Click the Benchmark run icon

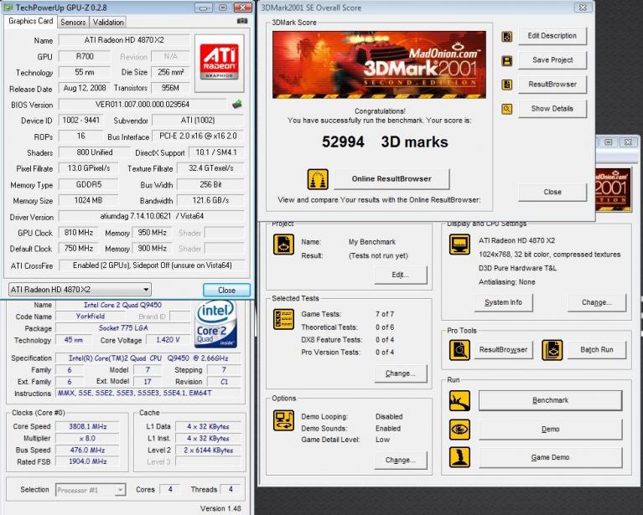click(x=459, y=400)
